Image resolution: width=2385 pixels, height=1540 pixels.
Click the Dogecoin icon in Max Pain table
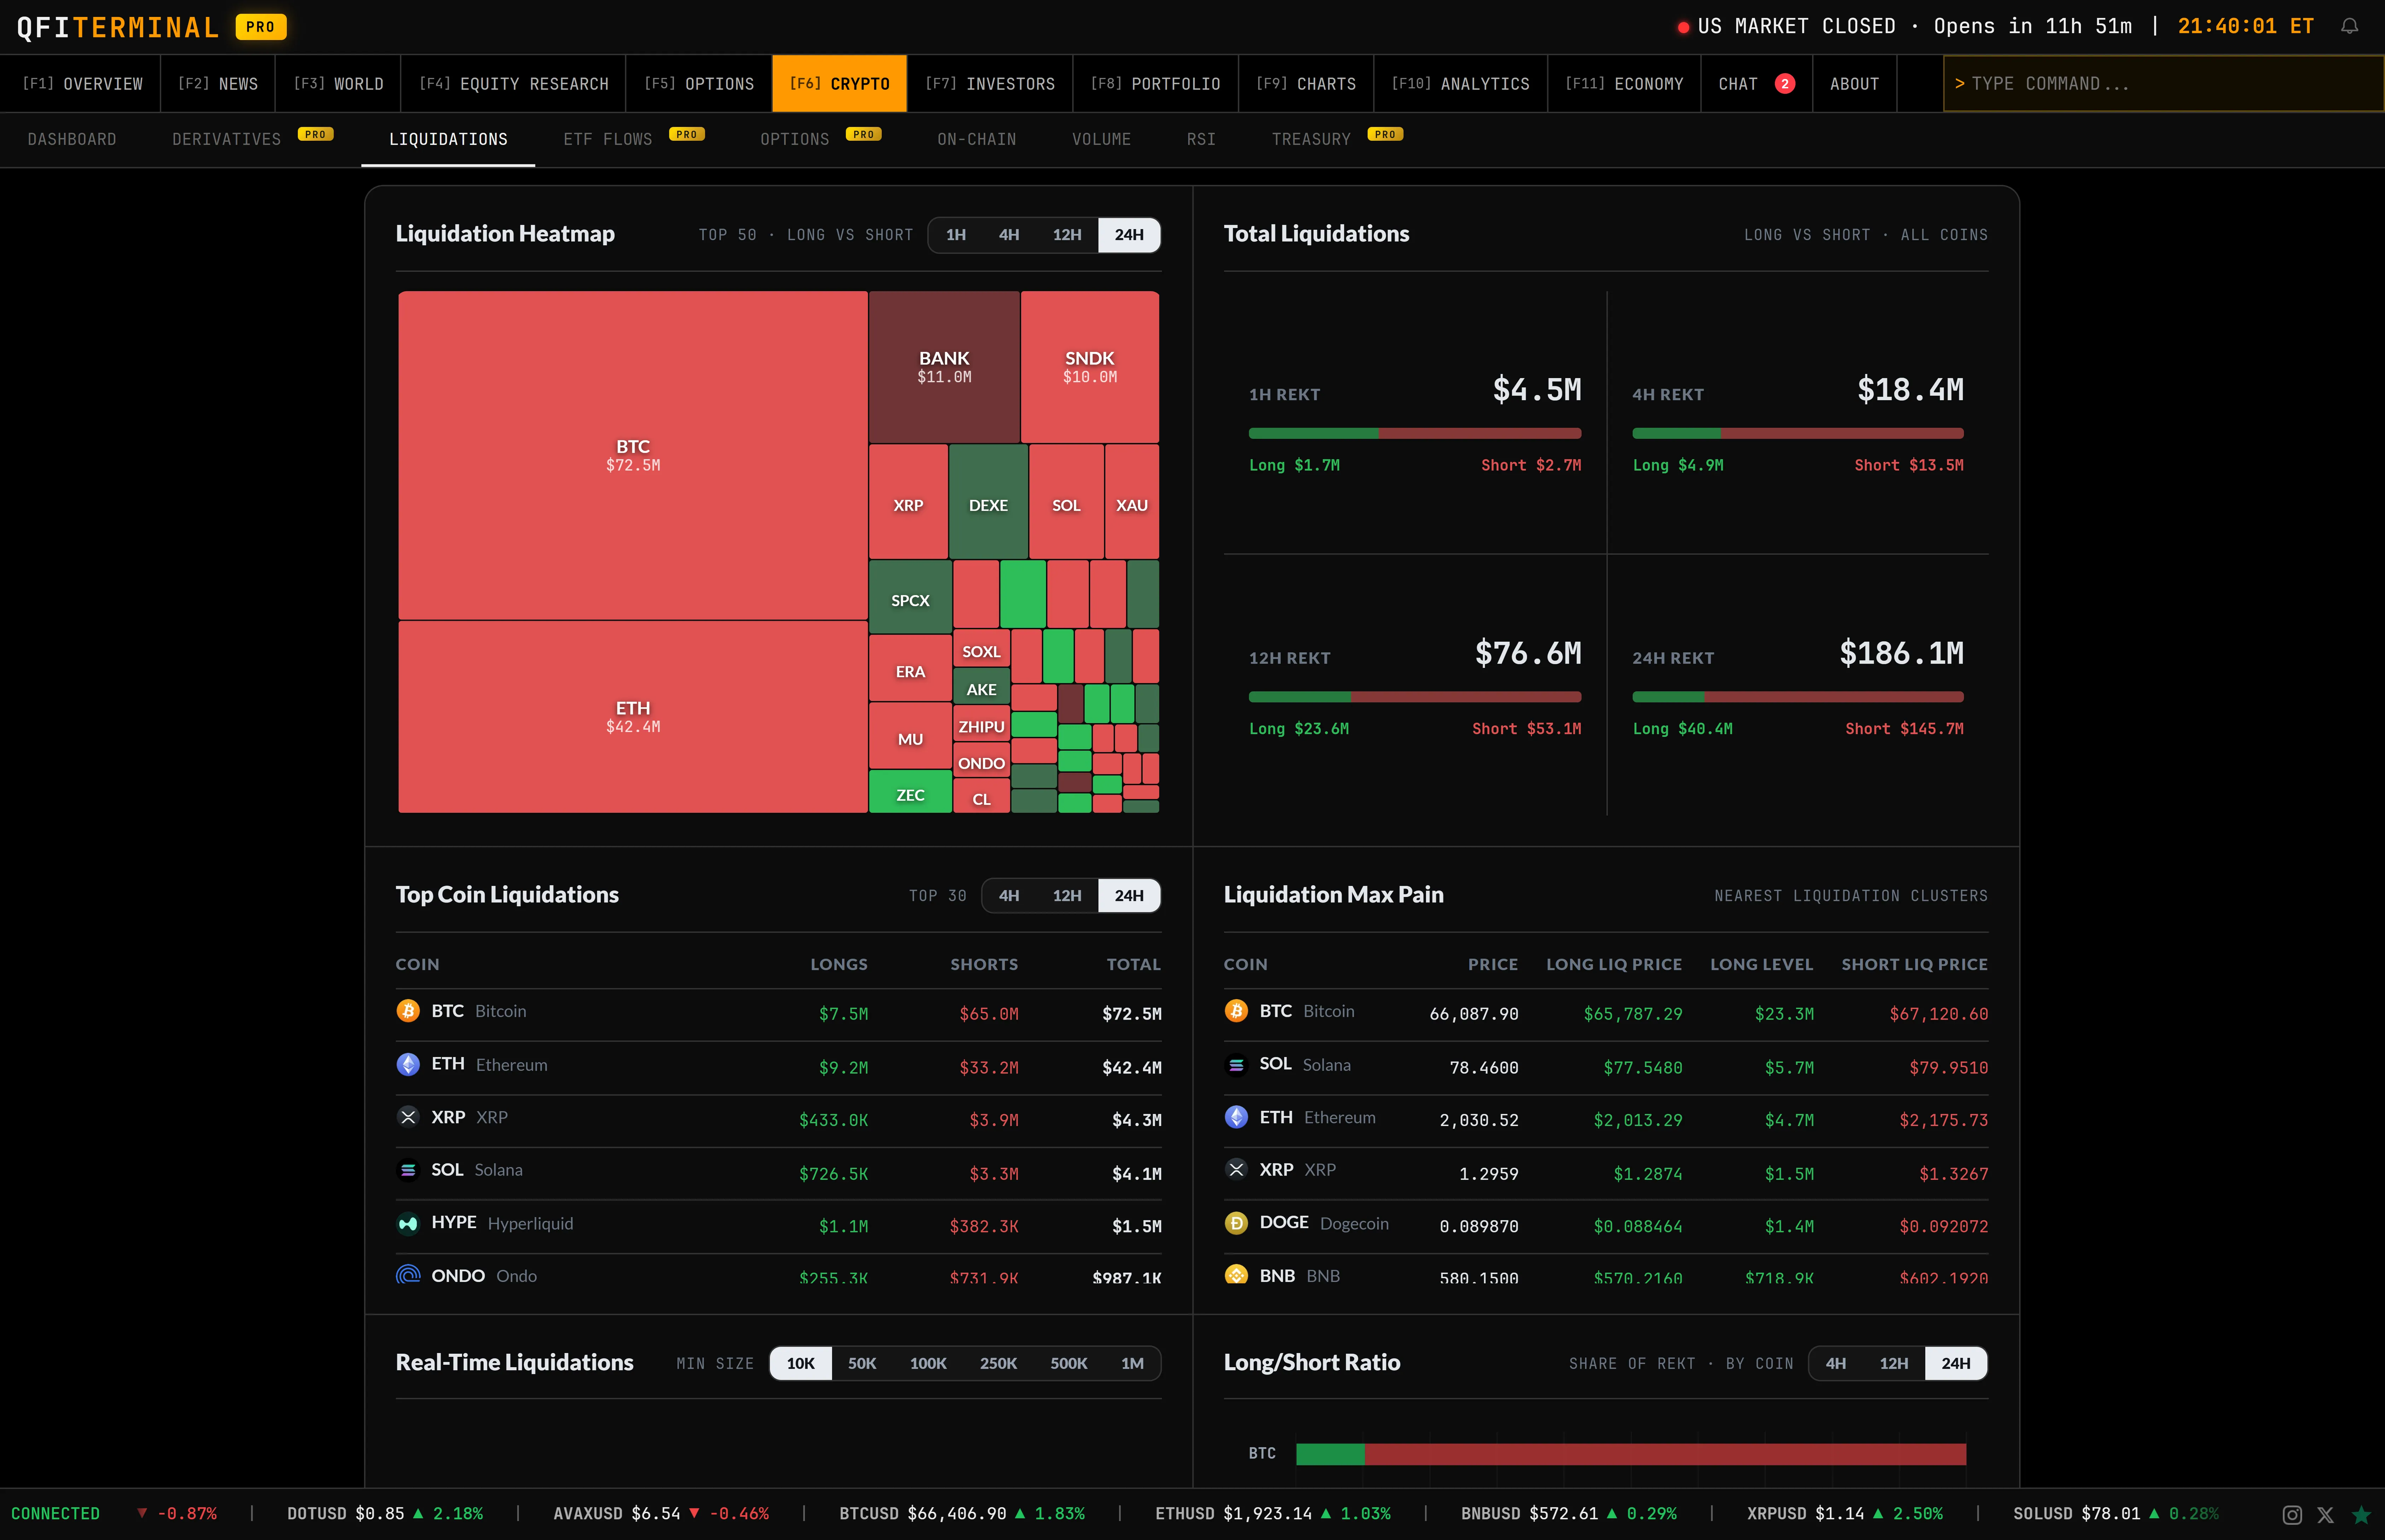[1236, 1223]
